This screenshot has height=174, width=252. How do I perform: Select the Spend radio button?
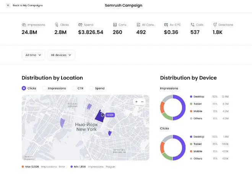(x=91, y=88)
